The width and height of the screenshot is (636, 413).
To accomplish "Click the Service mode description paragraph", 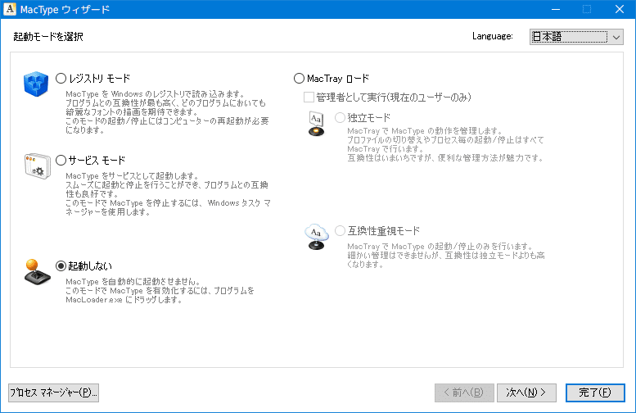I will click(168, 194).
